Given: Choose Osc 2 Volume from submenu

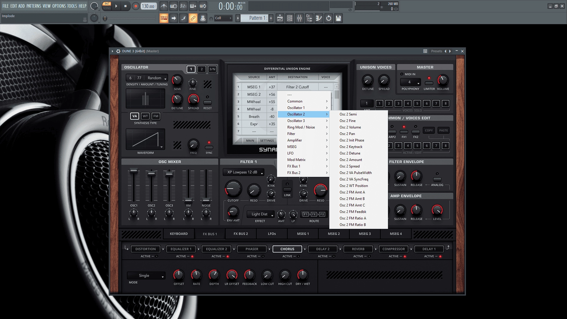Looking at the screenshot, I should pyautogui.click(x=359, y=127).
